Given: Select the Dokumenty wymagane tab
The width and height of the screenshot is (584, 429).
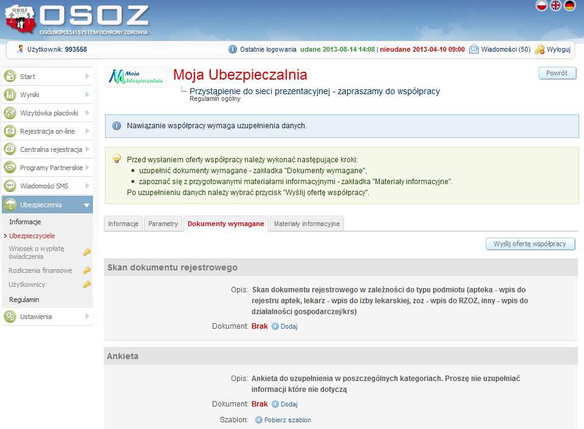Looking at the screenshot, I should [225, 224].
